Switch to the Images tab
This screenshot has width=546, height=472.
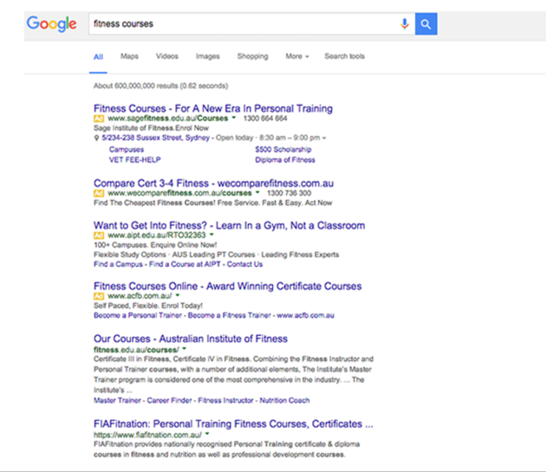(x=207, y=56)
